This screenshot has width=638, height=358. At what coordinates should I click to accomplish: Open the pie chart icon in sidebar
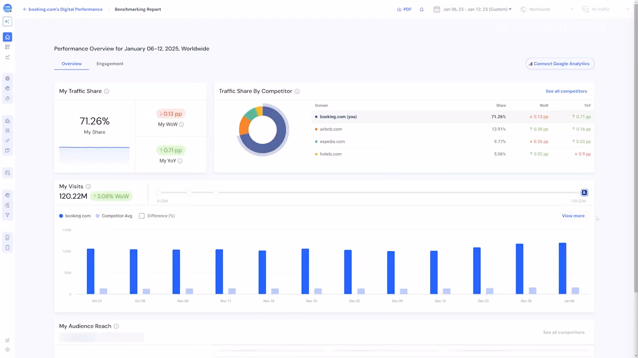(7, 98)
